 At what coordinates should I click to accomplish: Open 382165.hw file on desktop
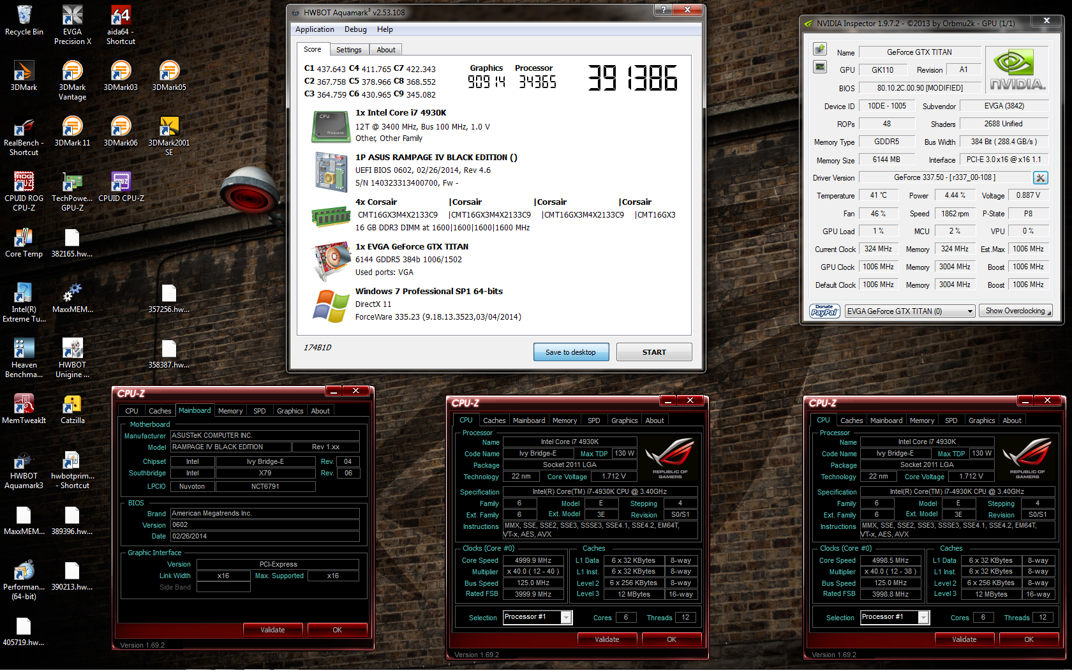(x=72, y=242)
